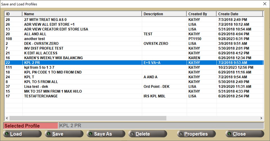Image resolution: width=270 pixels, height=141 pixels.
Task: Choose the DEK - OVRSTK ZERO profile
Action: coord(41,44)
